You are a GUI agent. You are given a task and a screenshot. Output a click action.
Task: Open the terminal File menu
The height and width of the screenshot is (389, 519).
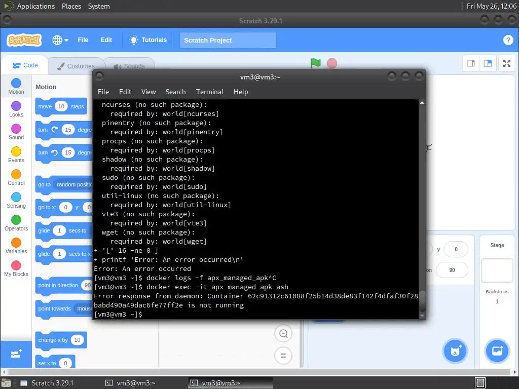(x=103, y=92)
